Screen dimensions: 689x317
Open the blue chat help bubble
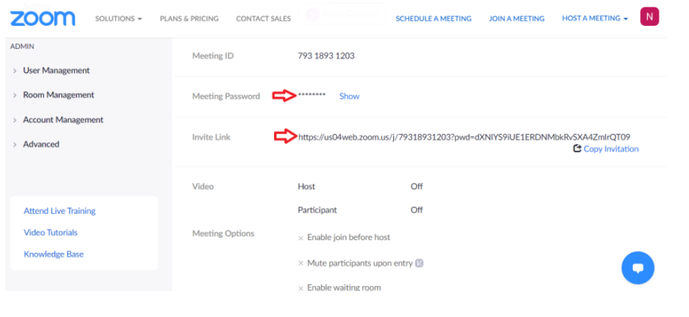[x=637, y=268]
